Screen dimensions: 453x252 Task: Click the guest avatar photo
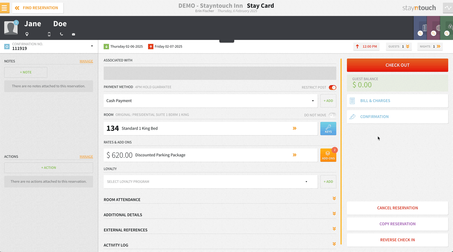point(11,28)
